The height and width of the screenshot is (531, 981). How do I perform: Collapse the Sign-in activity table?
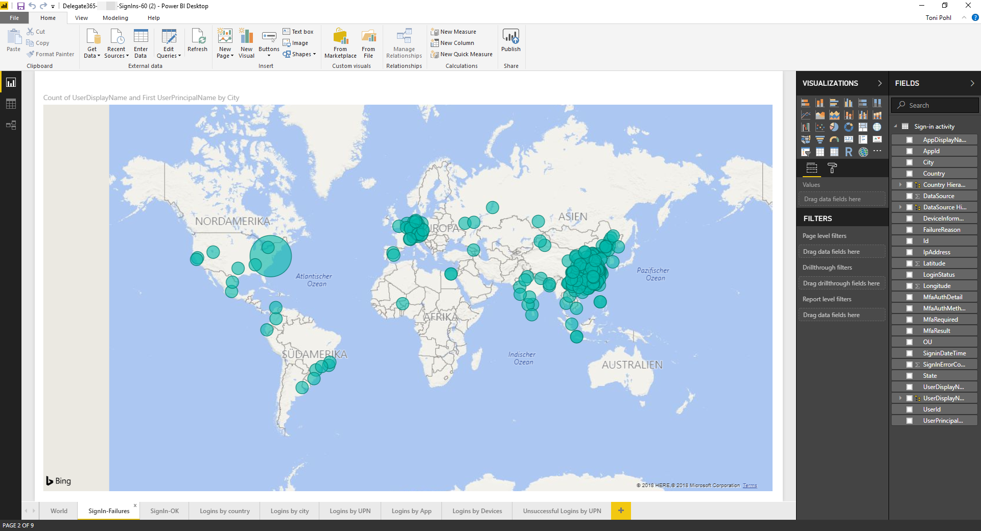(x=896, y=127)
